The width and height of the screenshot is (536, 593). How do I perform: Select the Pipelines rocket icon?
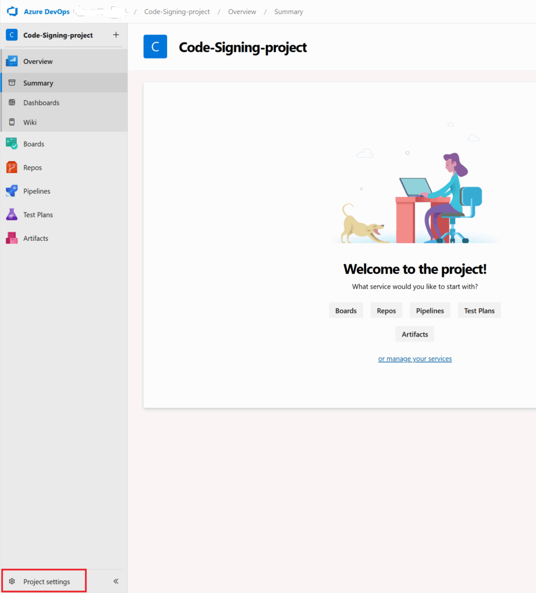pyautogui.click(x=12, y=191)
